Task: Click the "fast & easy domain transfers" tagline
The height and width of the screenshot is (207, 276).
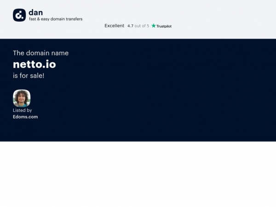Action: (x=56, y=19)
